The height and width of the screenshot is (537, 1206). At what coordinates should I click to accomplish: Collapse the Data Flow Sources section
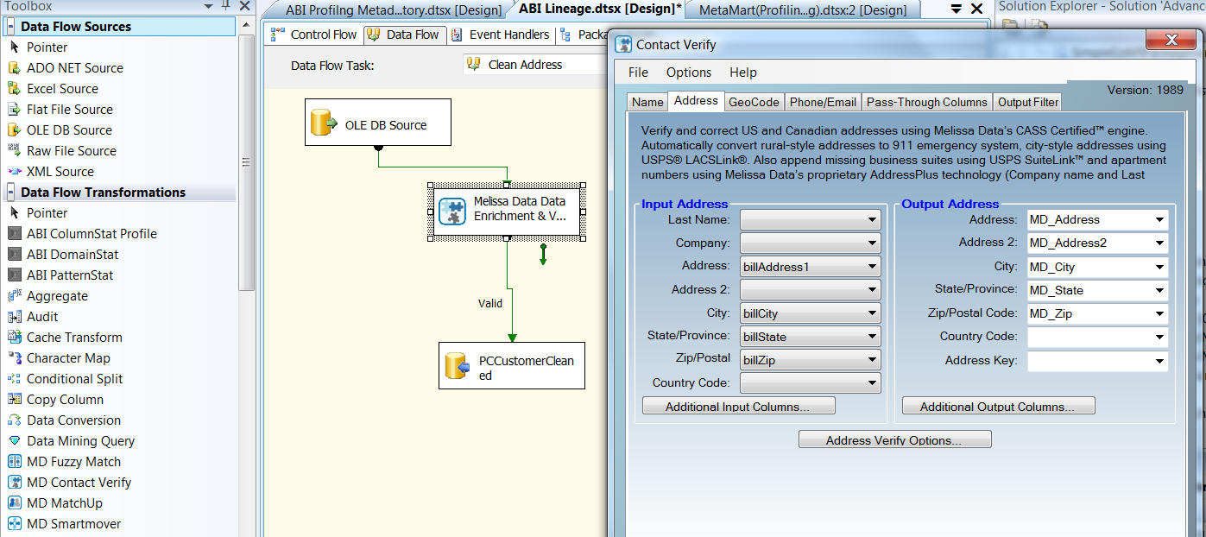click(11, 27)
